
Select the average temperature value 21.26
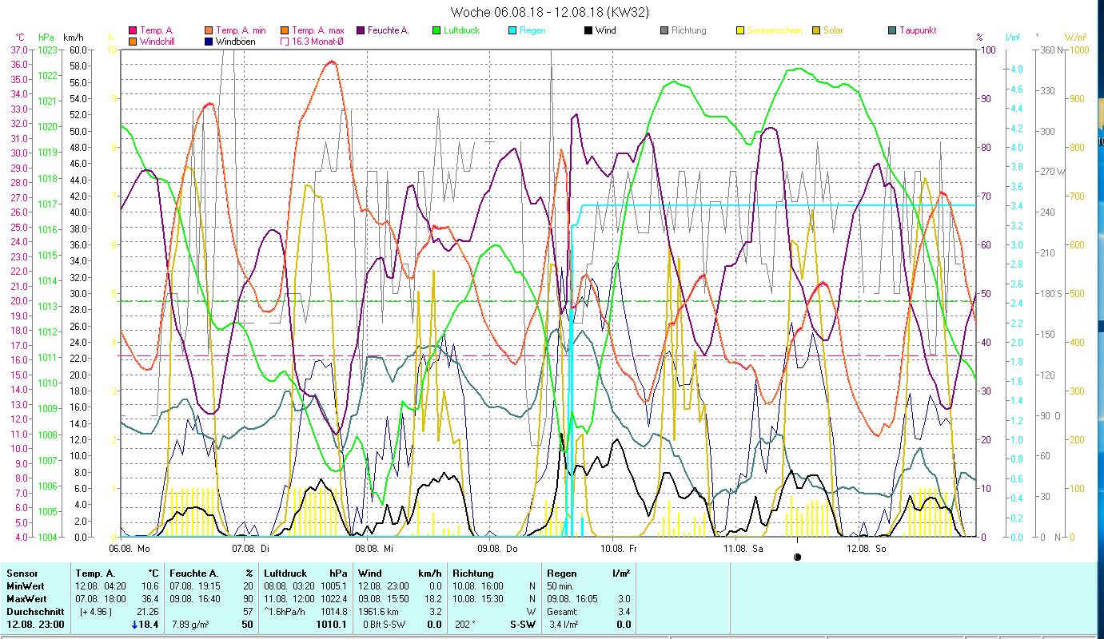(x=149, y=612)
